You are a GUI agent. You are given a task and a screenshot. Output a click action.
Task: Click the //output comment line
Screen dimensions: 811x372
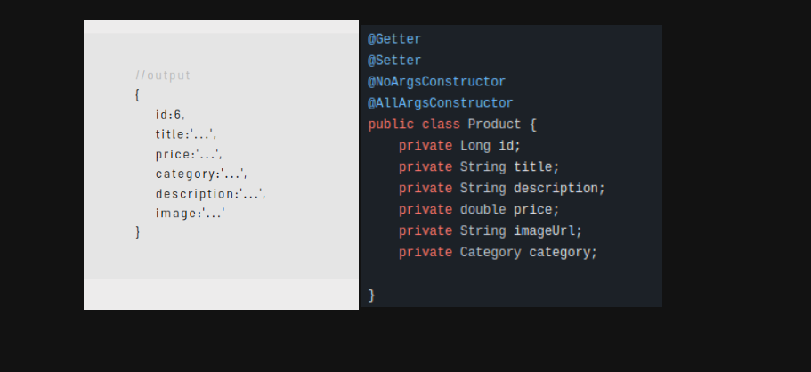click(x=163, y=76)
